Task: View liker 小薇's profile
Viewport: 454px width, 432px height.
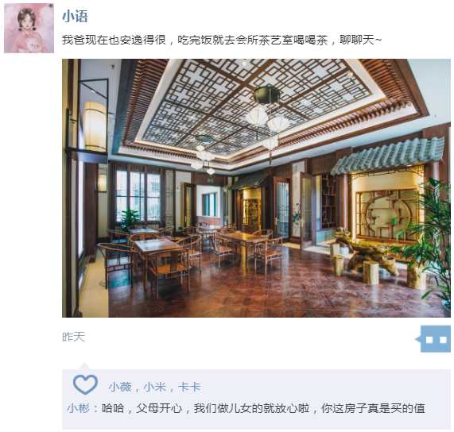Action: click(120, 387)
